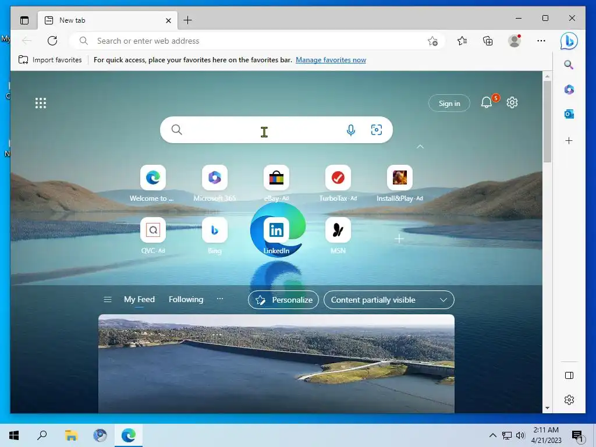Open the app launcher grid icon
This screenshot has height=447, width=596.
pos(41,103)
